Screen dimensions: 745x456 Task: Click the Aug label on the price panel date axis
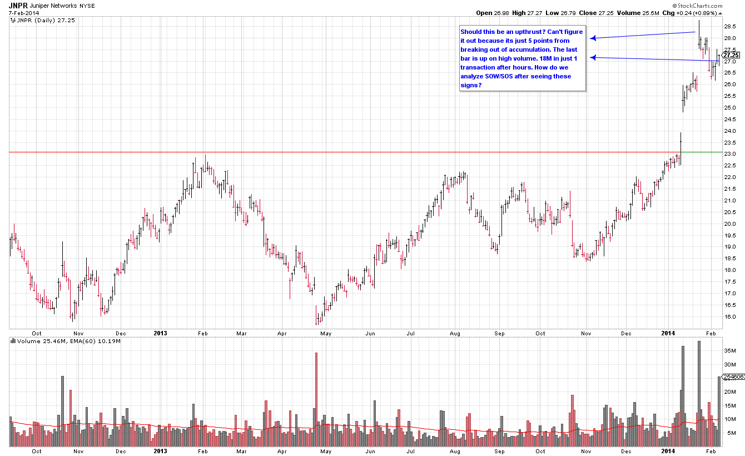point(455,334)
